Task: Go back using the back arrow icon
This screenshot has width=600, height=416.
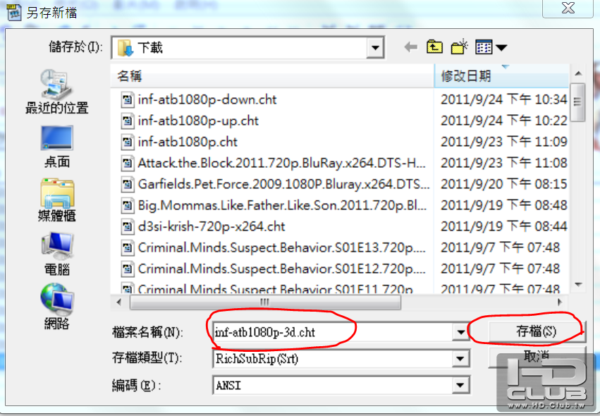Action: [411, 47]
